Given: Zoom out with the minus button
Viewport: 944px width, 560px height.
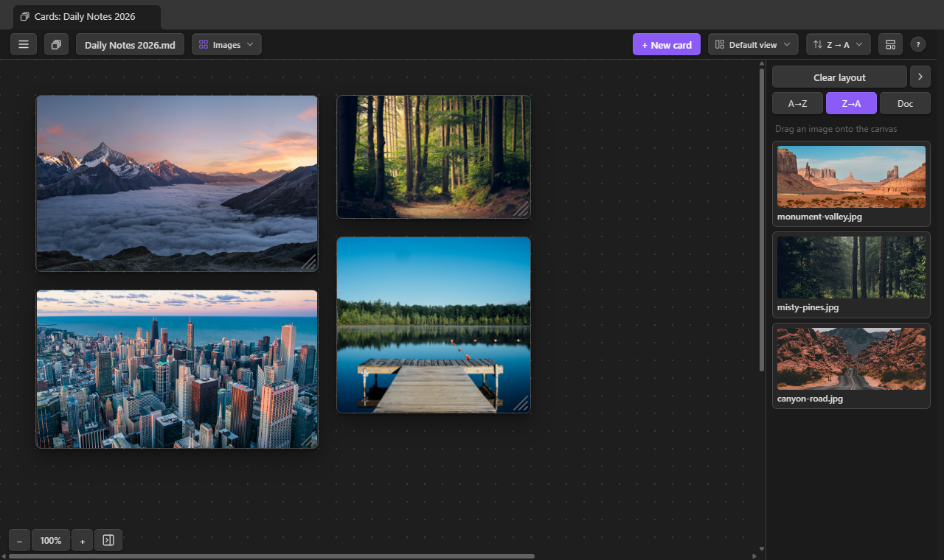Looking at the screenshot, I should [19, 541].
